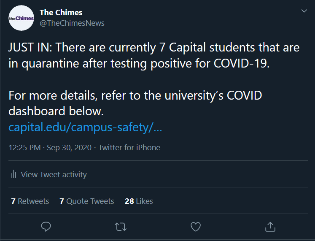Share the tweet using upload arrow icon
The image size is (315, 241).
(x=270, y=227)
